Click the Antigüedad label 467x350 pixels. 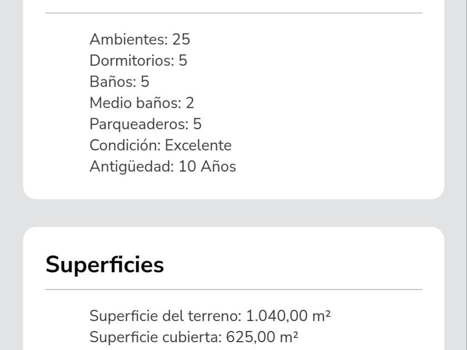pos(132,167)
